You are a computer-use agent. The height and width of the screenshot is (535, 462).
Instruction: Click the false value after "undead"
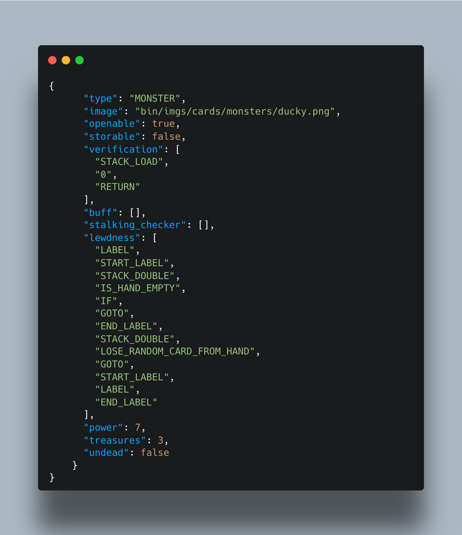click(x=155, y=453)
